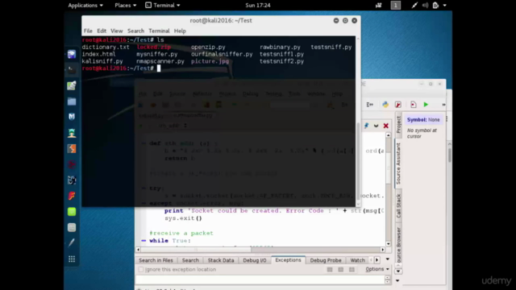Switch to the Stack Data tab

pos(221,260)
